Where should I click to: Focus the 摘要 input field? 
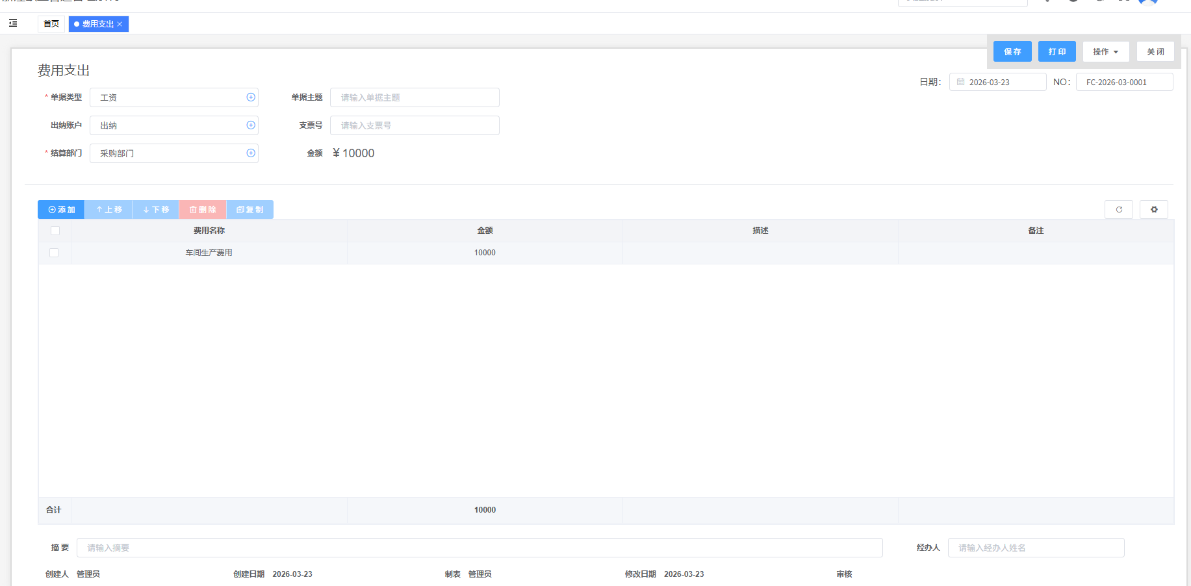(x=479, y=548)
